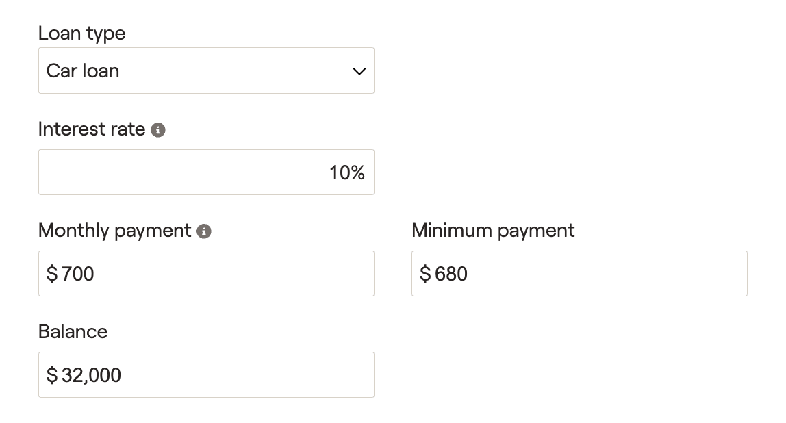
Task: Click the 10% value in Interest rate
Action: (347, 172)
